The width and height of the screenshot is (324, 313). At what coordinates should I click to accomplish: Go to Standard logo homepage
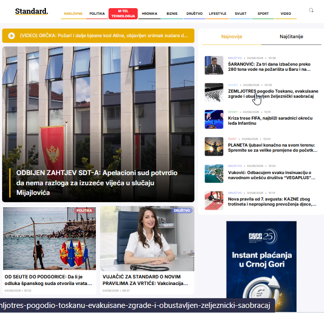[x=32, y=11]
